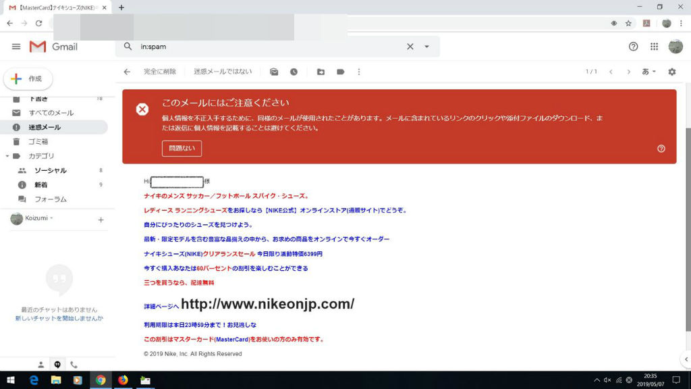Open search options dropdown arrow
The image size is (691, 389).
[426, 47]
